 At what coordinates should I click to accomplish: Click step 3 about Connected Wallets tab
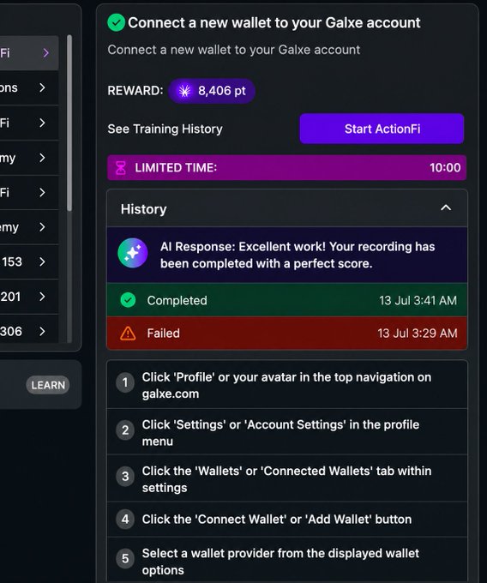[x=287, y=478]
